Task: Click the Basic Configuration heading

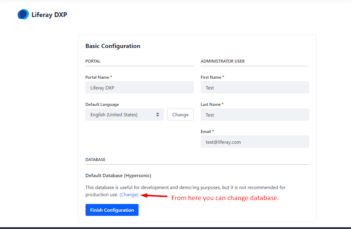Action: click(x=113, y=46)
